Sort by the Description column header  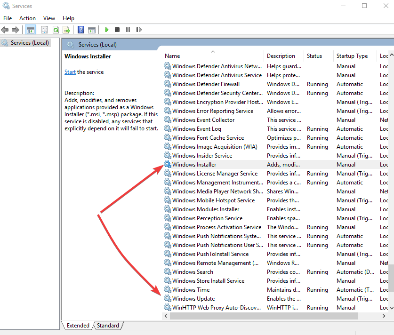[x=284, y=56]
